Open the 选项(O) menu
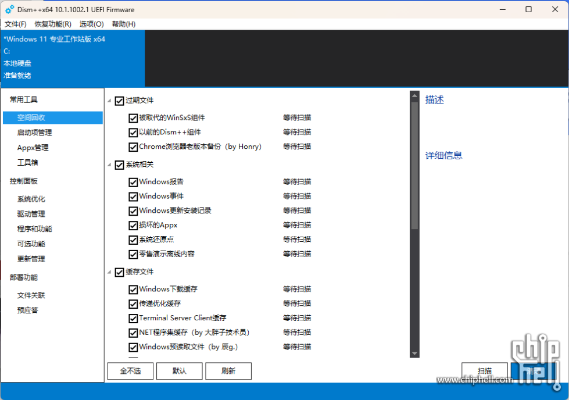 91,24
